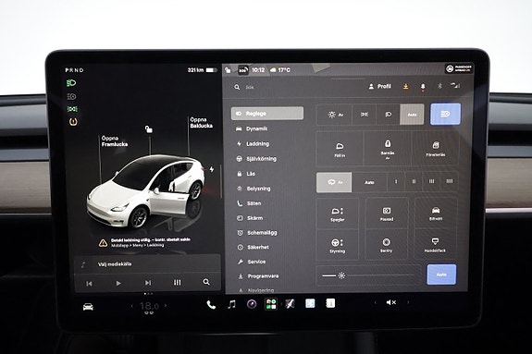The width and height of the screenshot is (532, 354).
Task: Tap the unlock padlock above car
Action: 149,128
